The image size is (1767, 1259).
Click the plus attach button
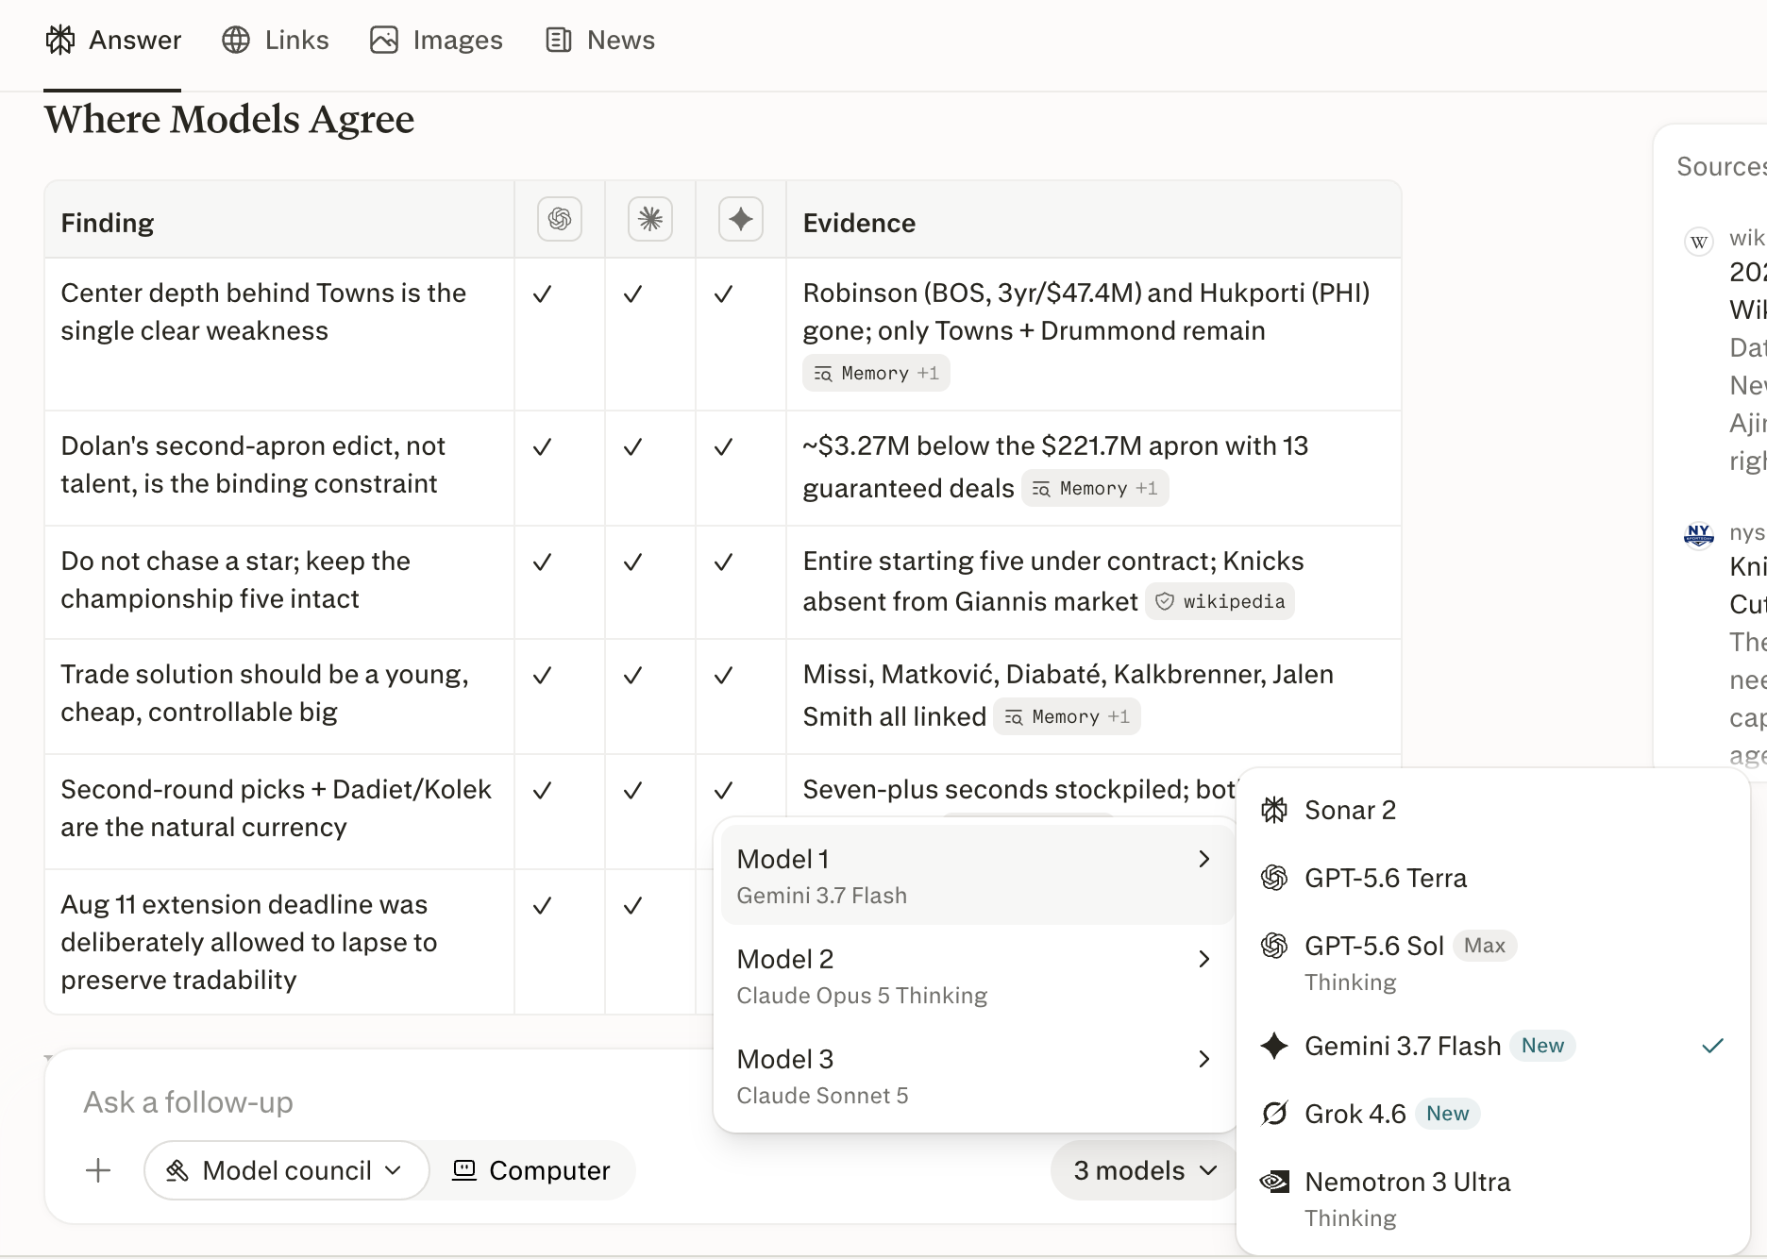click(x=98, y=1170)
